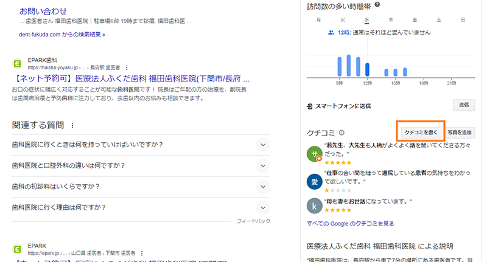The image size is (487, 262).
Task: Open the 関連する質問 three-dot menu
Action: click(72, 126)
